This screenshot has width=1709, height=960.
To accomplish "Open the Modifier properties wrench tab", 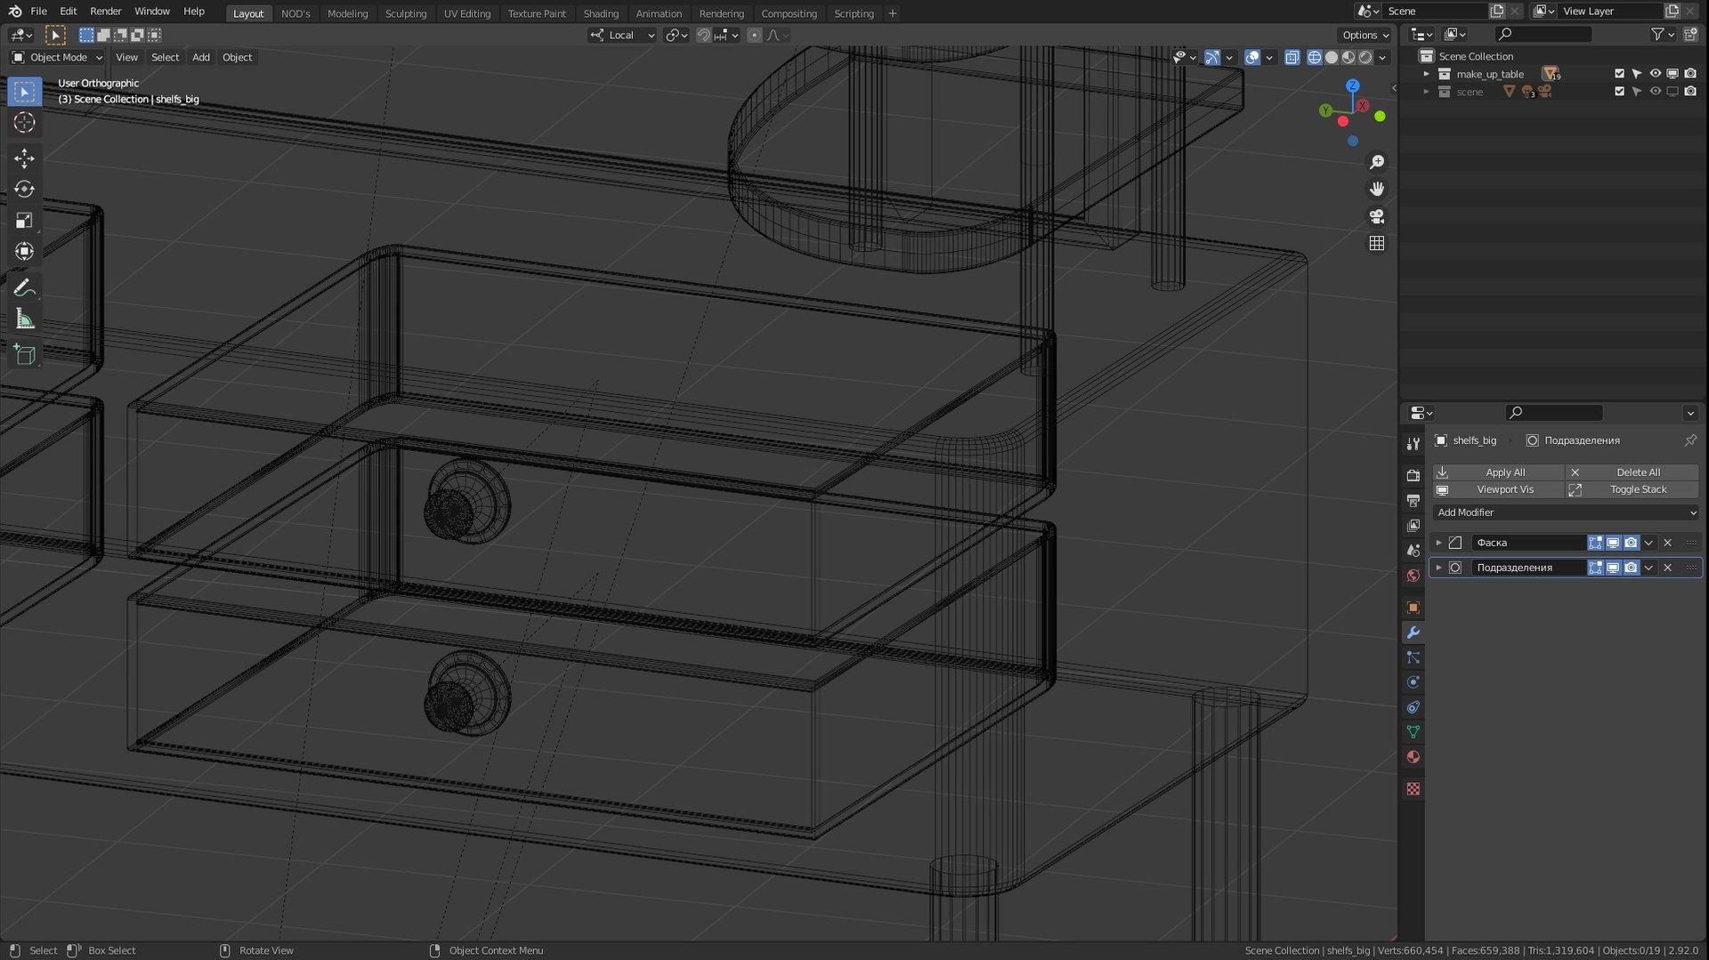I will coord(1413,633).
